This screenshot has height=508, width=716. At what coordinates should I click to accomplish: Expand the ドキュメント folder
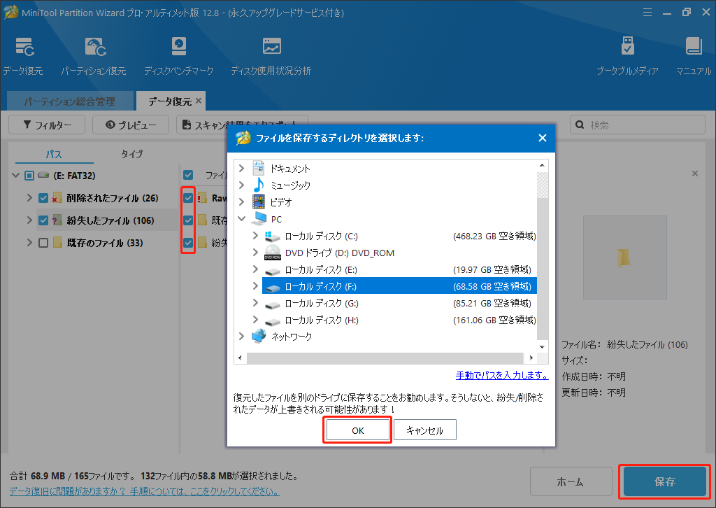241,169
